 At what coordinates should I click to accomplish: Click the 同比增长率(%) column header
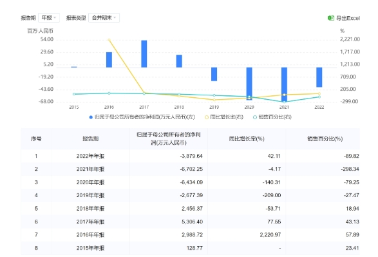pyautogui.click(x=247, y=138)
